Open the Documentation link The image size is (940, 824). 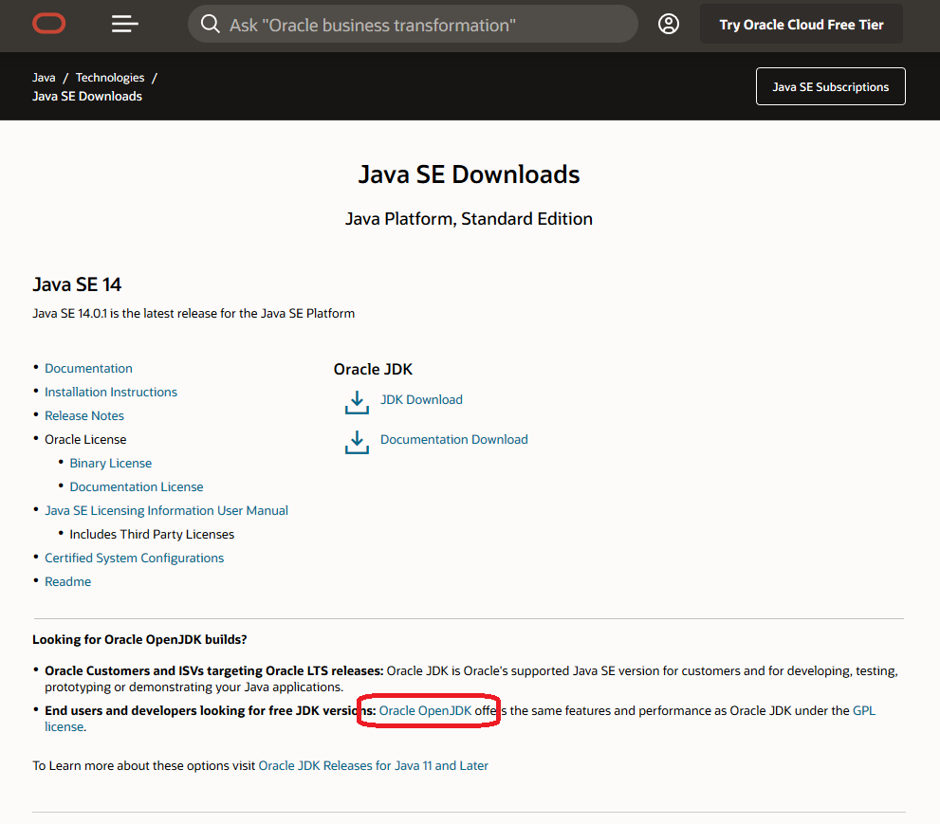(89, 368)
